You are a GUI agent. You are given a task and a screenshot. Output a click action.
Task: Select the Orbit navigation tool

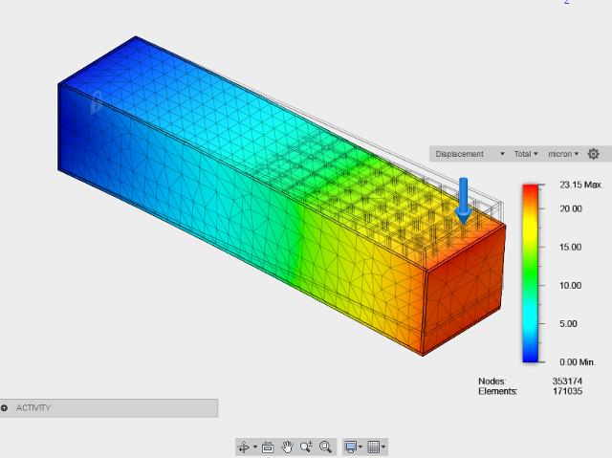pos(244,447)
